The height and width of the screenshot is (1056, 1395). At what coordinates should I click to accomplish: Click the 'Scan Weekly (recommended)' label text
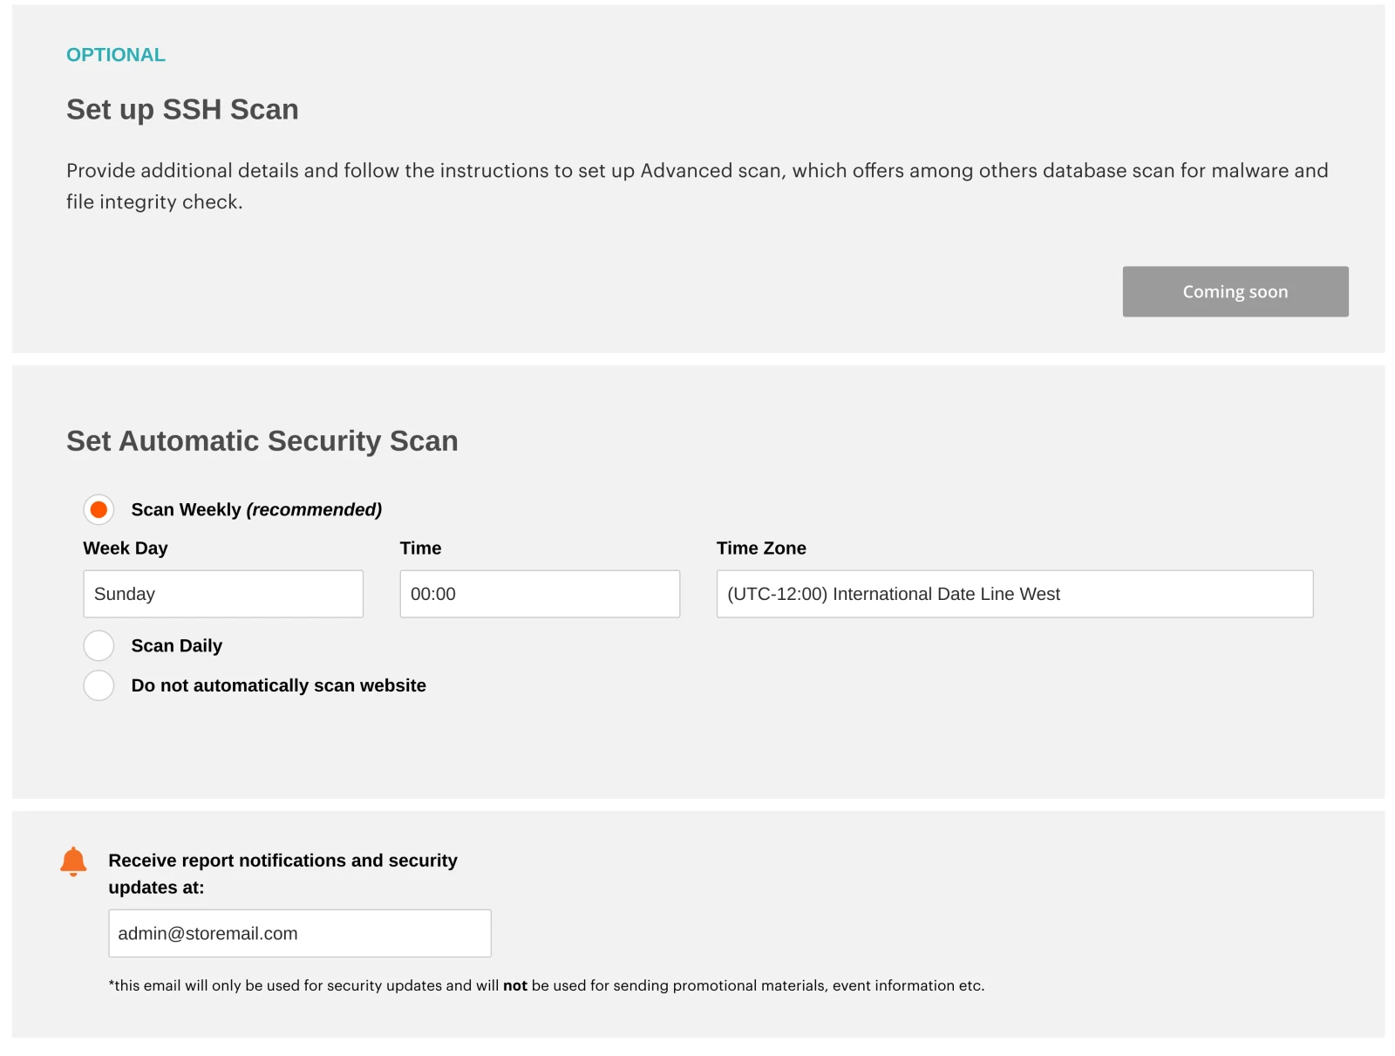point(256,510)
